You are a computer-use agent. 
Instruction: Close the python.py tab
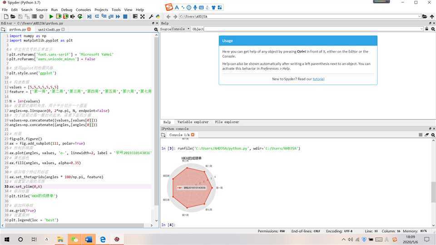click(x=29, y=29)
